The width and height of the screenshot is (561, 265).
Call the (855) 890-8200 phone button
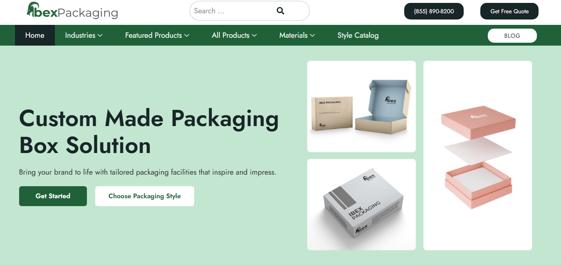pyautogui.click(x=434, y=11)
